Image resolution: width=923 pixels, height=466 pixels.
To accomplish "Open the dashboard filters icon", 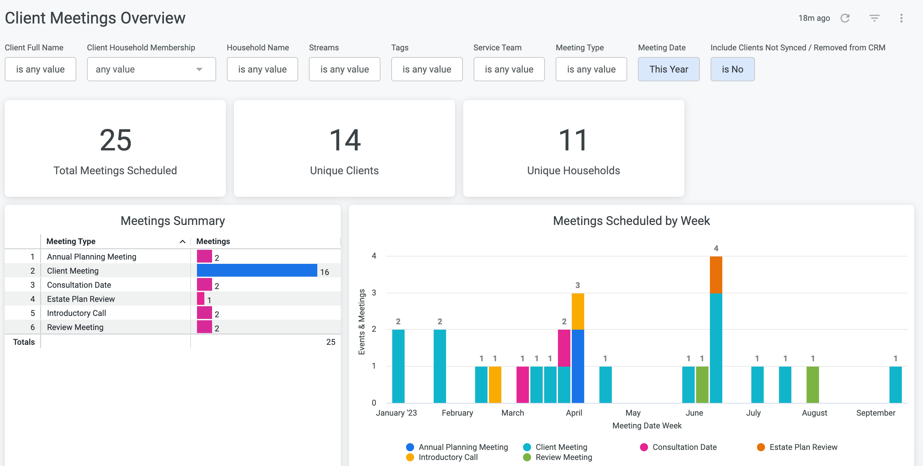I will 874,18.
